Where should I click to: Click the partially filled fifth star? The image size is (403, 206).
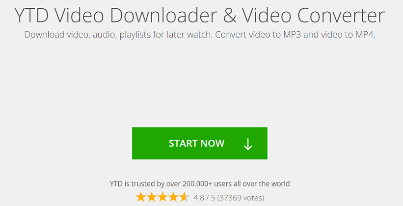tap(185, 198)
